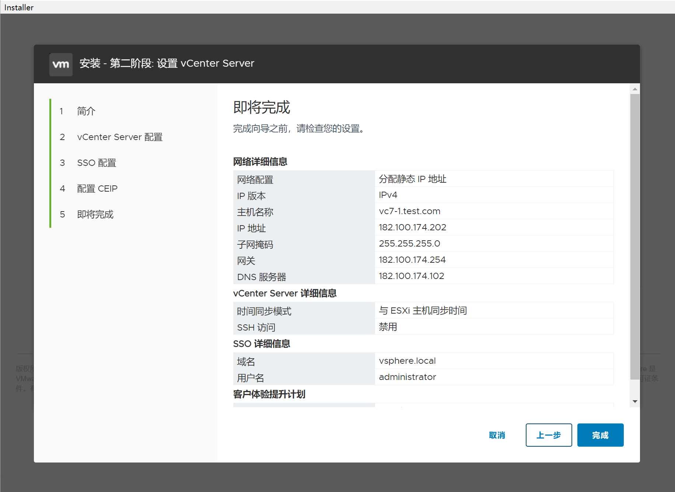This screenshot has height=492, width=675.
Task: Click the 取消 (Cancel) link
Action: pos(497,435)
